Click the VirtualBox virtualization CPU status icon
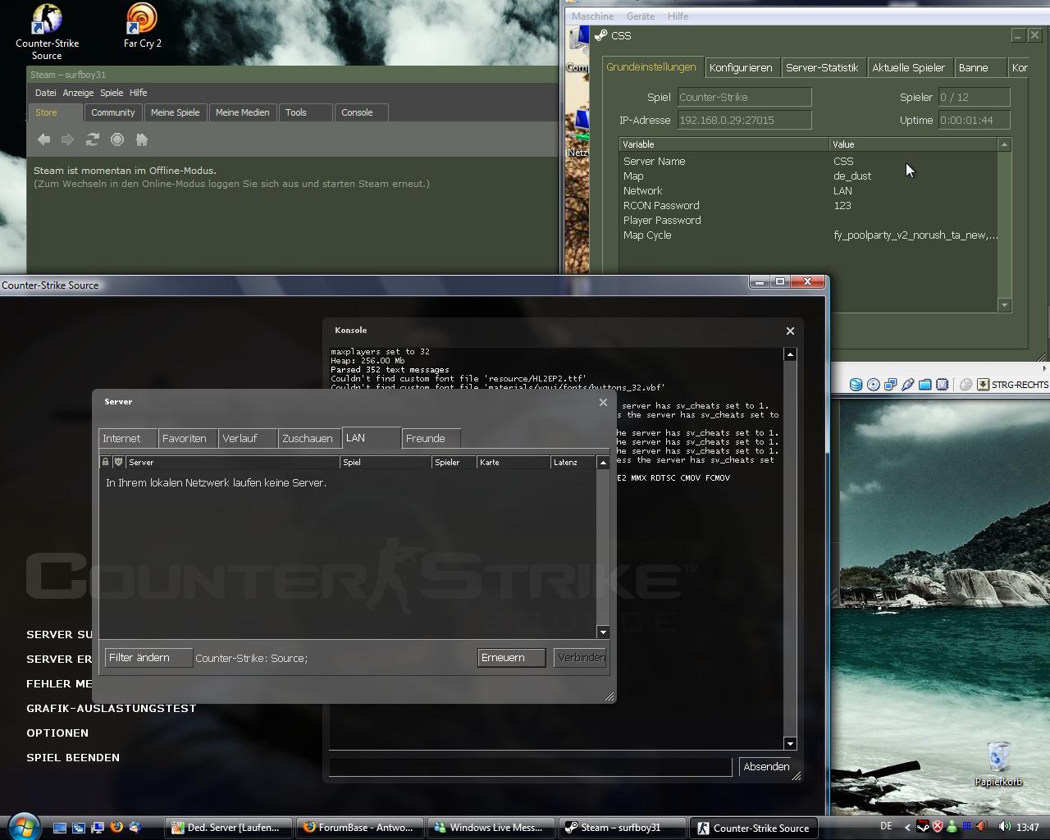Viewport: 1050px width, 840px height. (942, 384)
